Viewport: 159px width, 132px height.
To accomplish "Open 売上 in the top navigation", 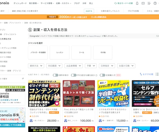I will (x=91, y=3).
